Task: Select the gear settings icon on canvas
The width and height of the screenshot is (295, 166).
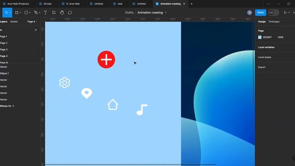Action: (65, 83)
